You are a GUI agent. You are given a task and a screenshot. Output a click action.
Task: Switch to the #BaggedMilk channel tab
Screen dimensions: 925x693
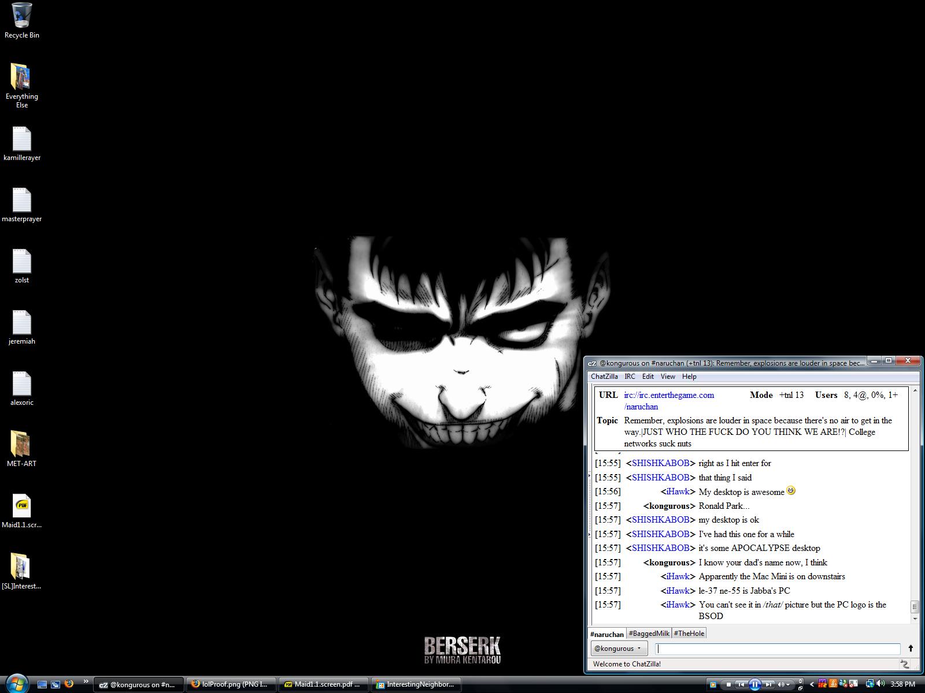point(649,634)
